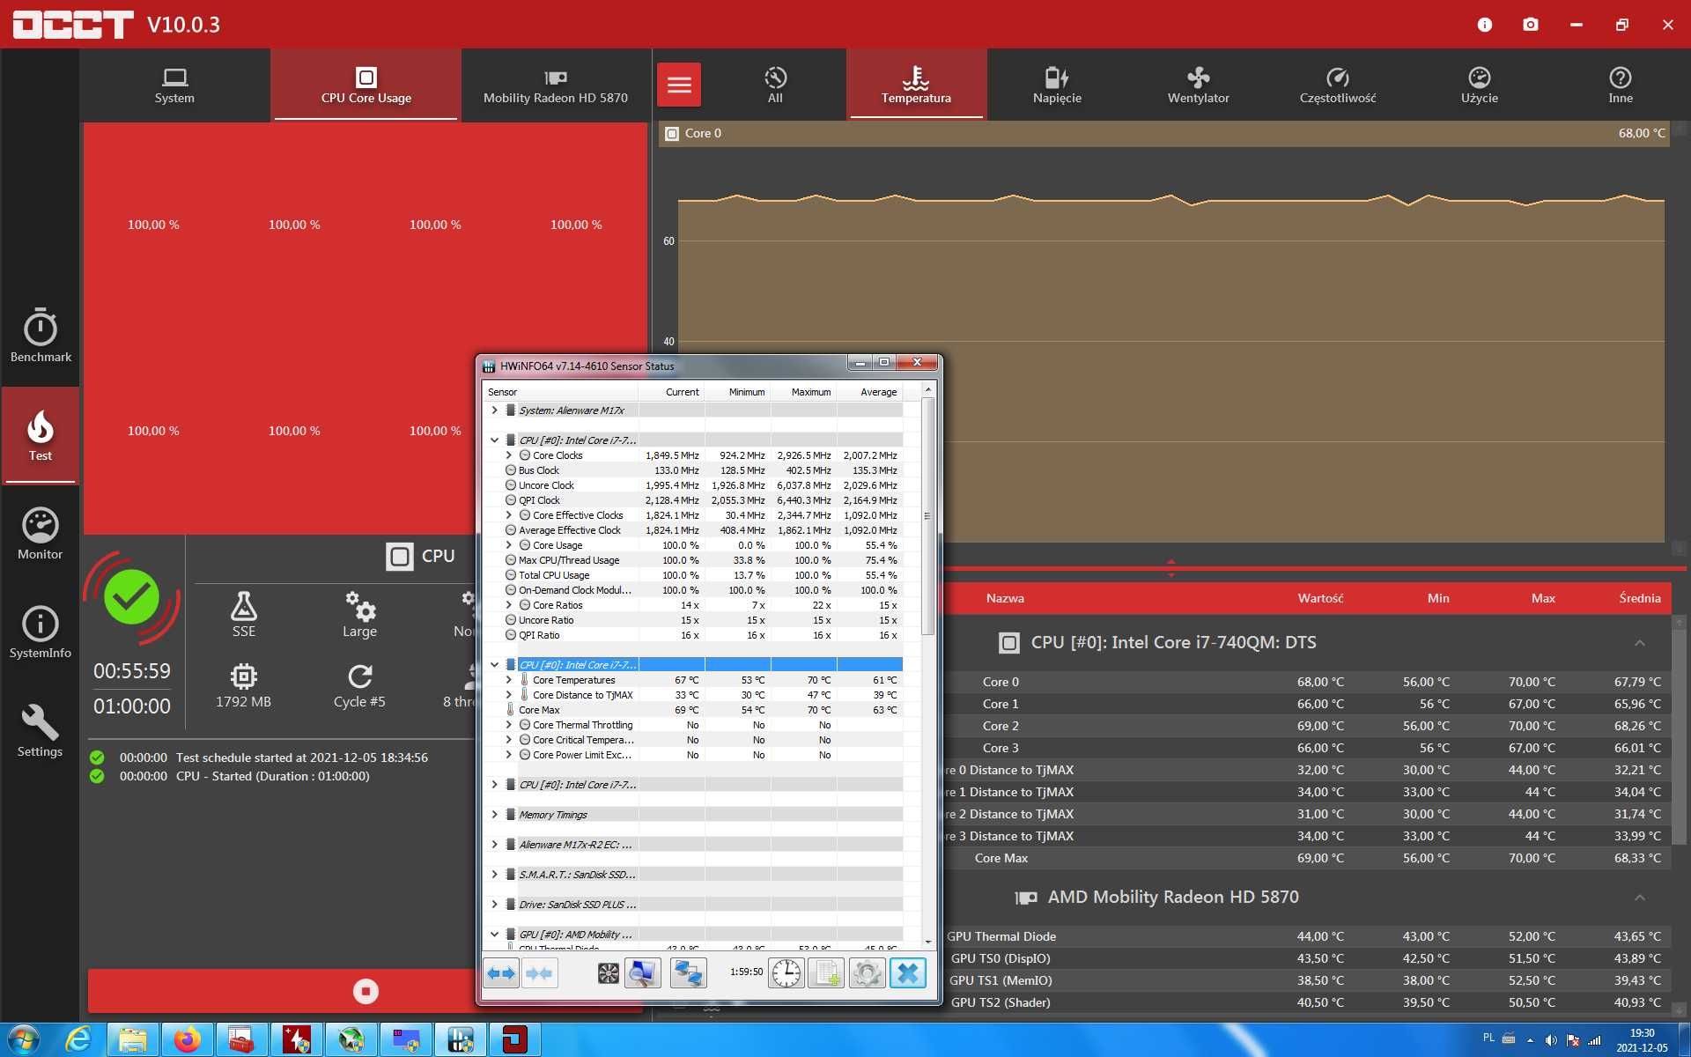Expand Core Ratios row in HWiNFO
Image resolution: width=1691 pixels, height=1057 pixels.
(508, 605)
